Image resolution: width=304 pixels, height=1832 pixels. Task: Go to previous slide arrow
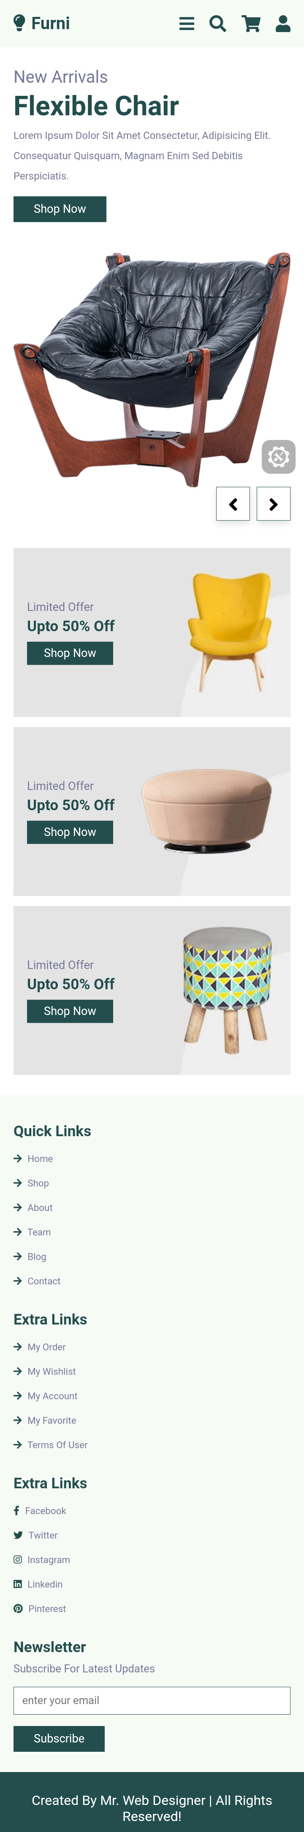[x=233, y=504]
